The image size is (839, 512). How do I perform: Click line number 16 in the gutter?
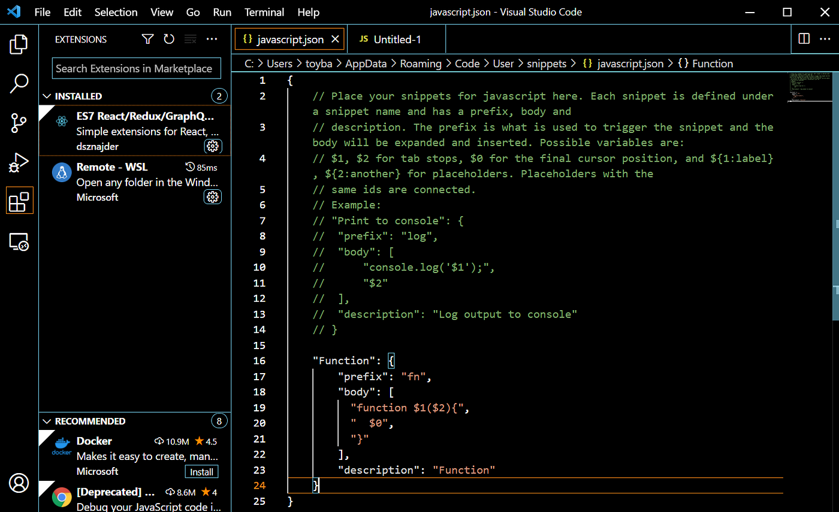coord(259,360)
